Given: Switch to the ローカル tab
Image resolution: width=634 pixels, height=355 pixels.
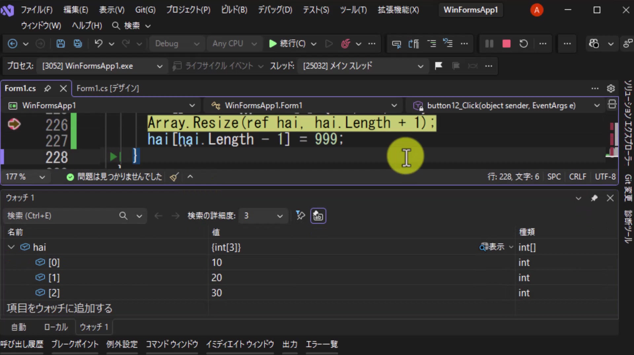Looking at the screenshot, I should (56, 327).
